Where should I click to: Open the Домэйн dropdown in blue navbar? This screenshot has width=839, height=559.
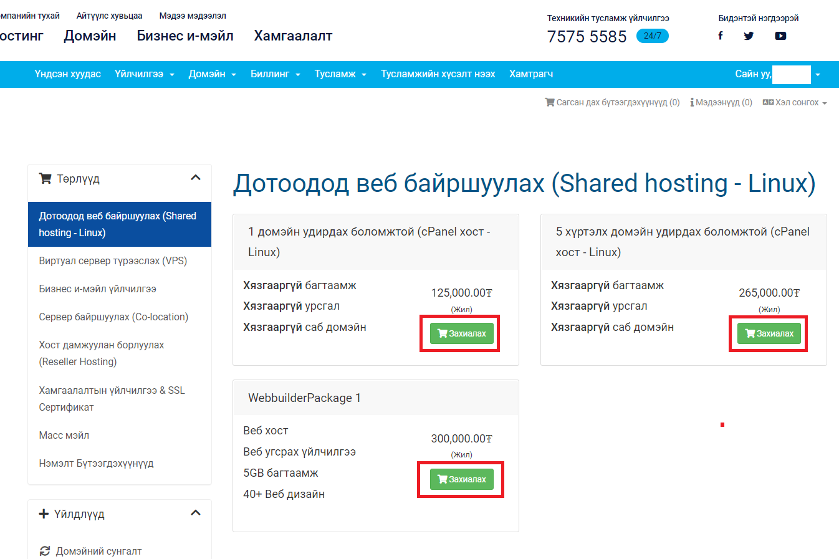tap(213, 74)
